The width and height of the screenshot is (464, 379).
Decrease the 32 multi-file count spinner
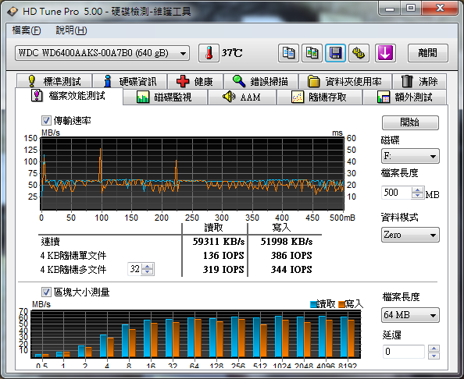148,271
